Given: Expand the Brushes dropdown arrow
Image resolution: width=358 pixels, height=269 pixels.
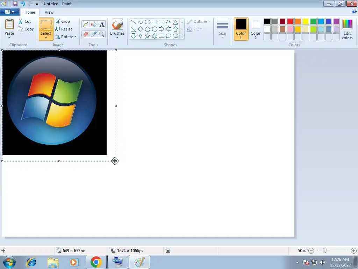Looking at the screenshot, I should click(x=117, y=38).
